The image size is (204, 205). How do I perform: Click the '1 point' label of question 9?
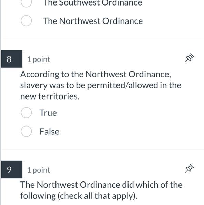[39, 170]
